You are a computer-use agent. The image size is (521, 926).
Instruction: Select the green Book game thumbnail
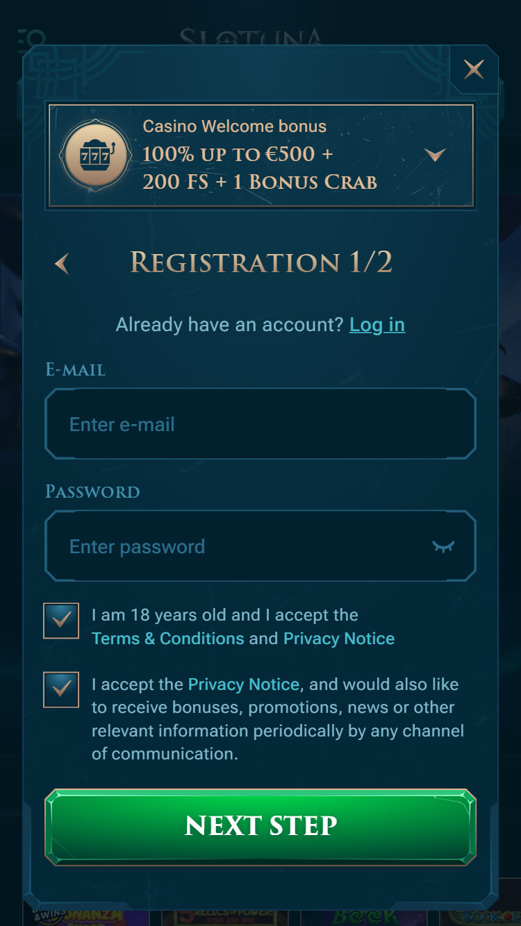(365, 917)
